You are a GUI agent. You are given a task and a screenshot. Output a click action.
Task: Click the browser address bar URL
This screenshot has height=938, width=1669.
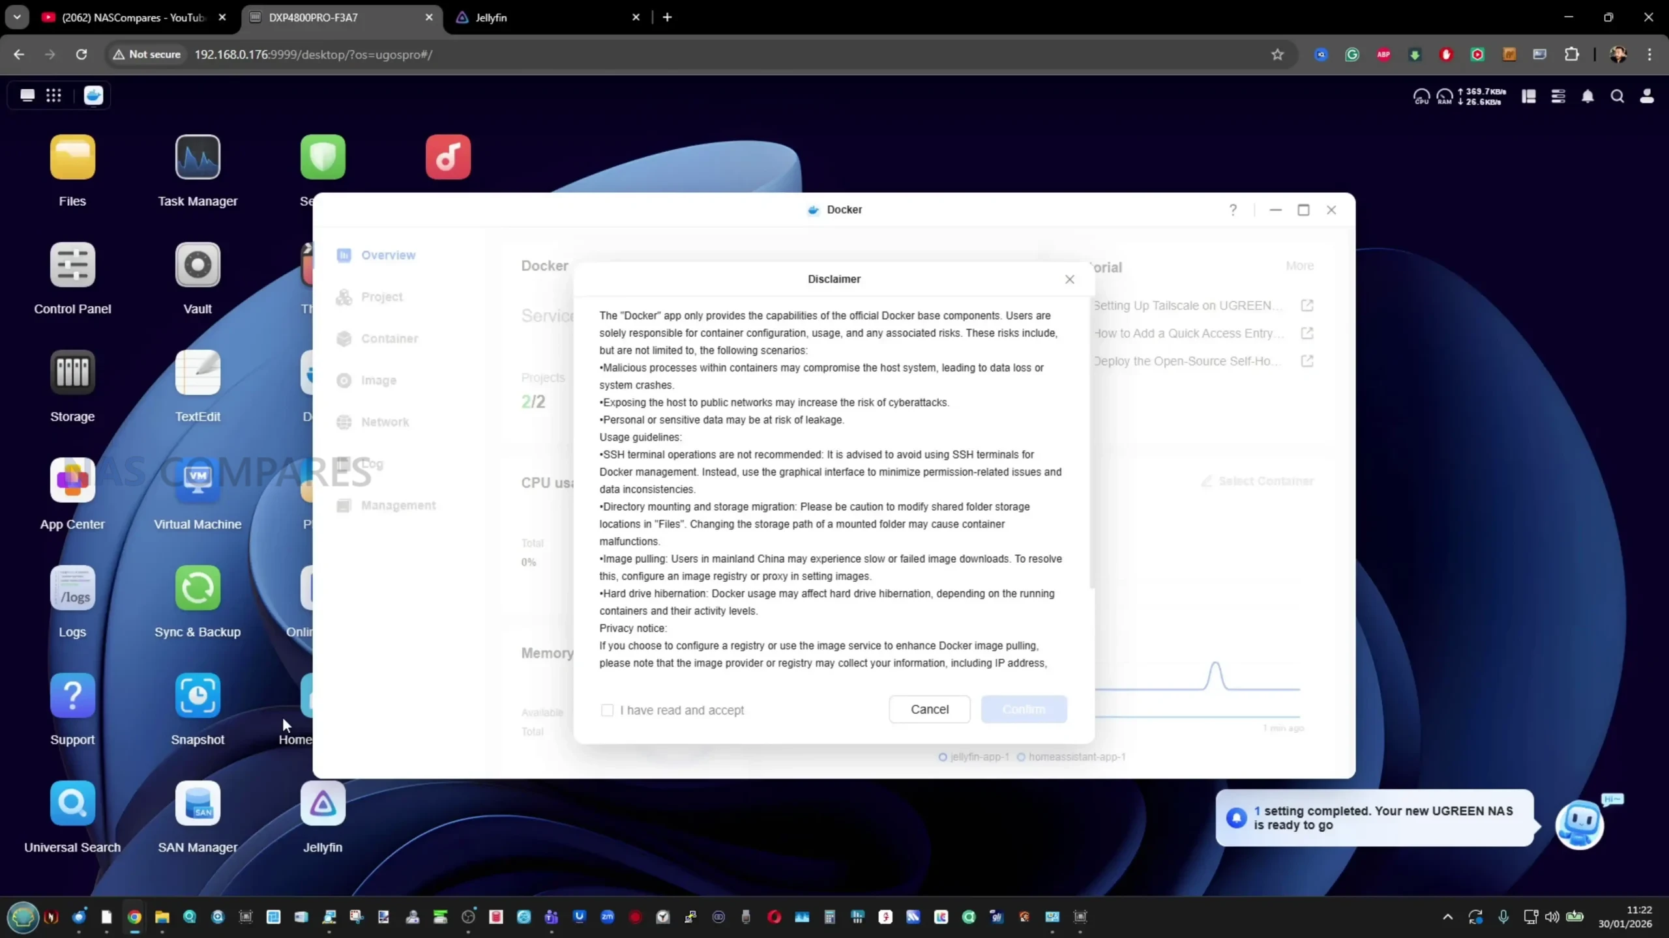point(313,55)
